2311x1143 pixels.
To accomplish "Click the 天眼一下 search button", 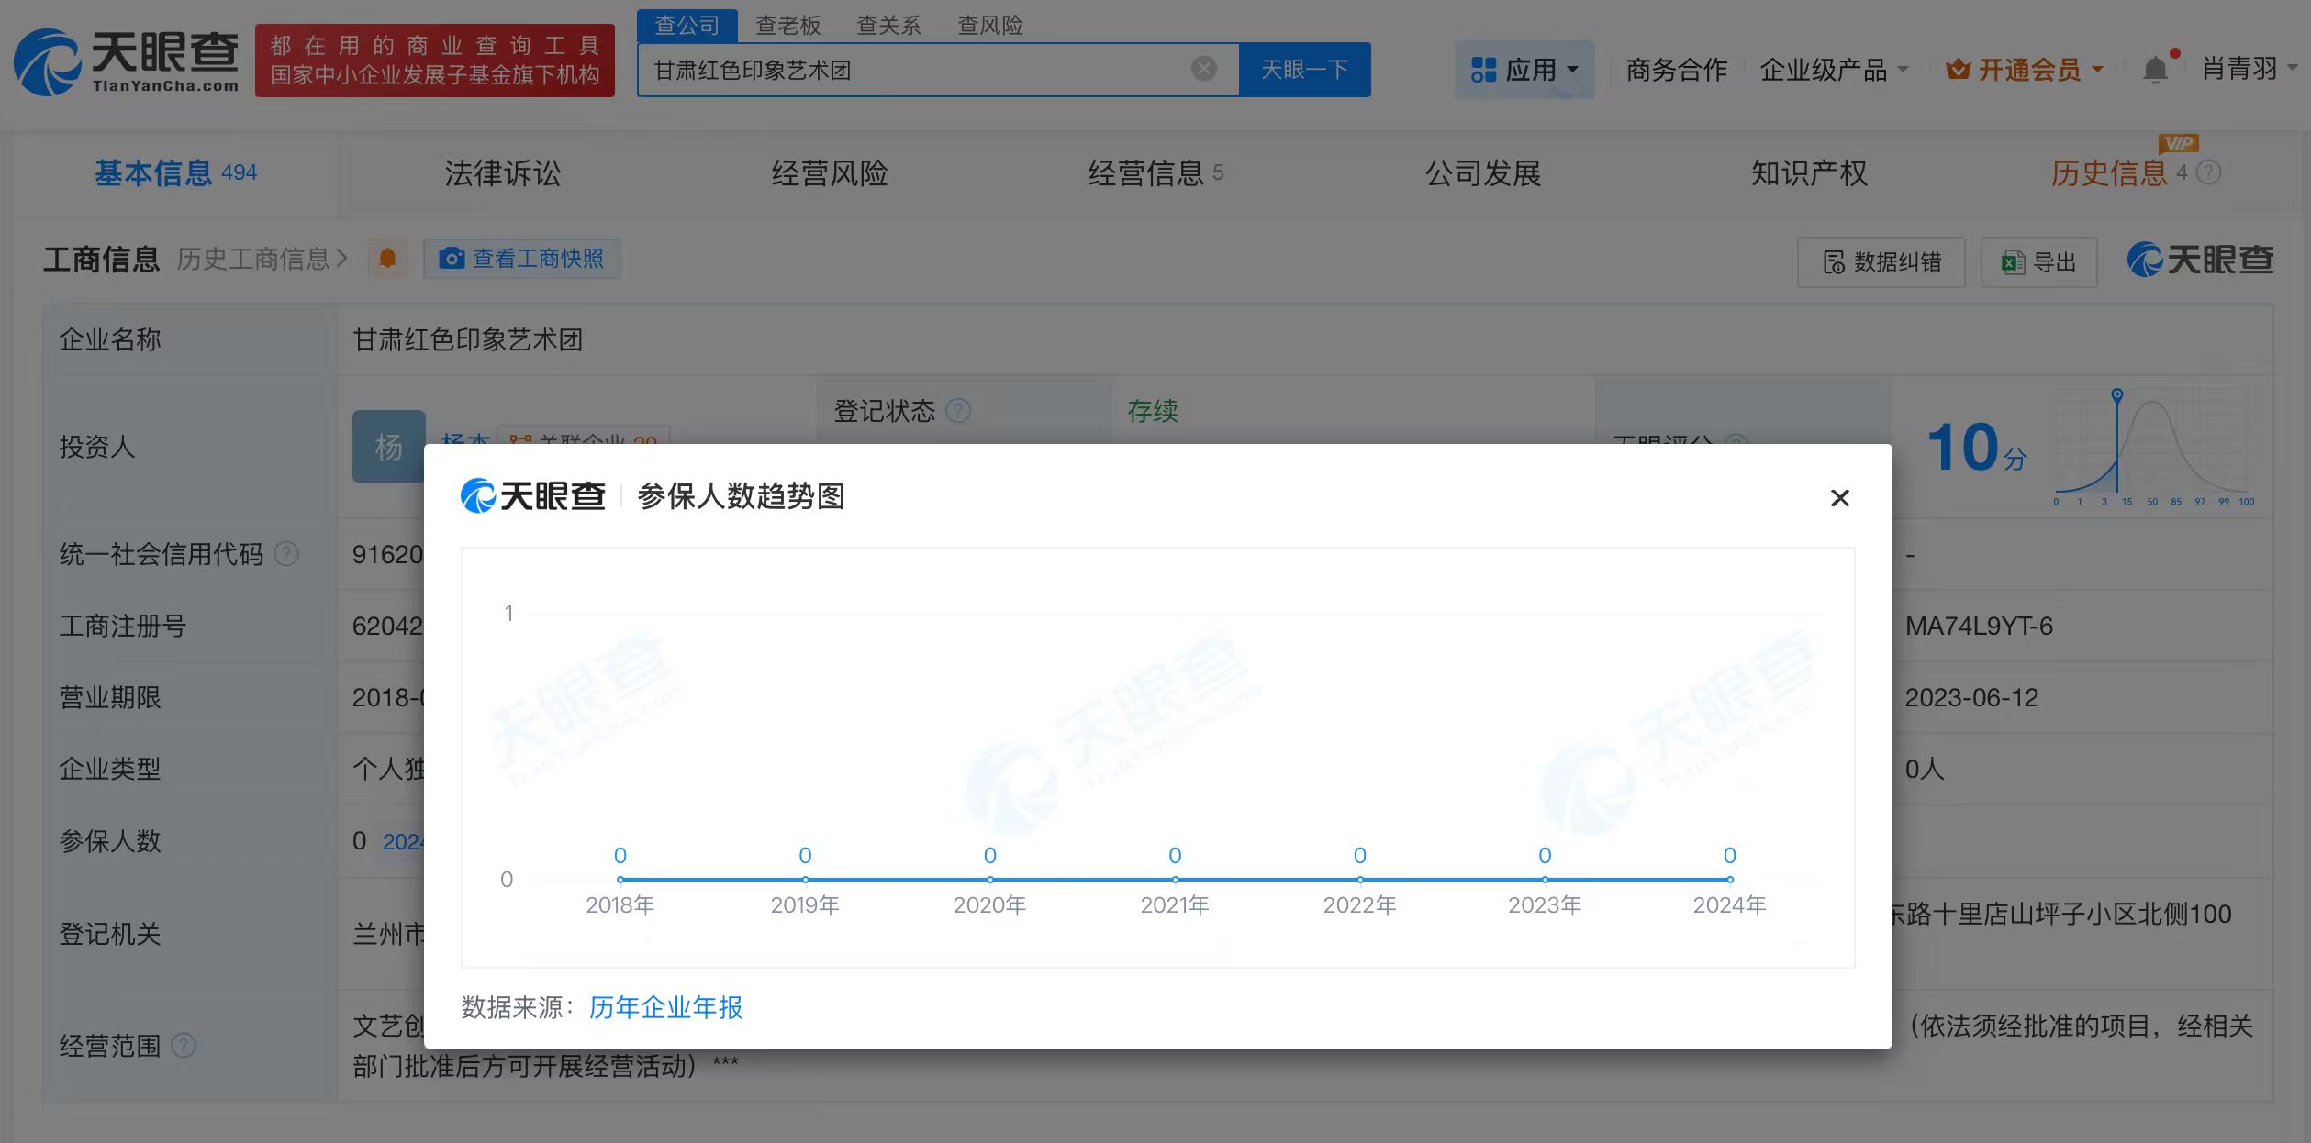I will 1304,70.
